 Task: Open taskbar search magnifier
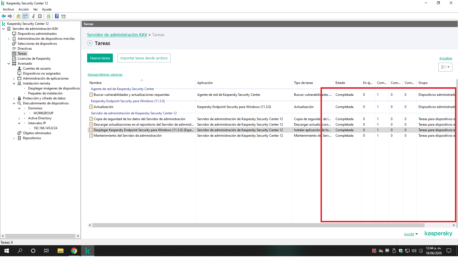point(20,251)
